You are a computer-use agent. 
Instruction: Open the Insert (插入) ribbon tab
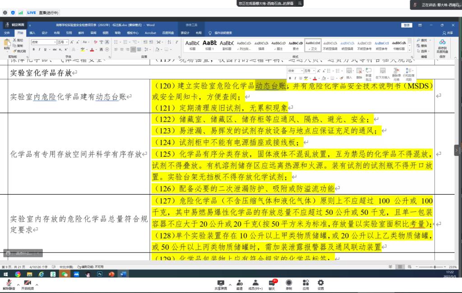point(32,33)
